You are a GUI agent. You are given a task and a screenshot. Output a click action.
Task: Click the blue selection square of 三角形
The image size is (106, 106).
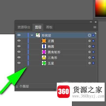(93, 58)
